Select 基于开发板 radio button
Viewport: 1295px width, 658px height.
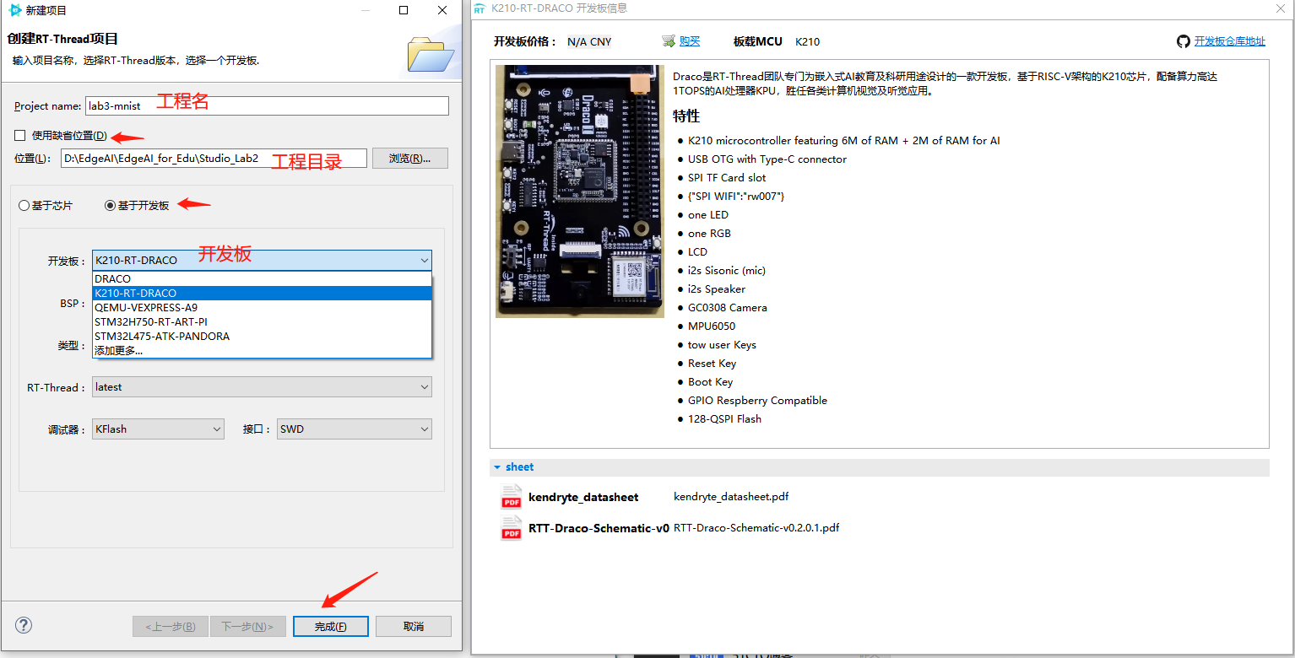tap(110, 206)
